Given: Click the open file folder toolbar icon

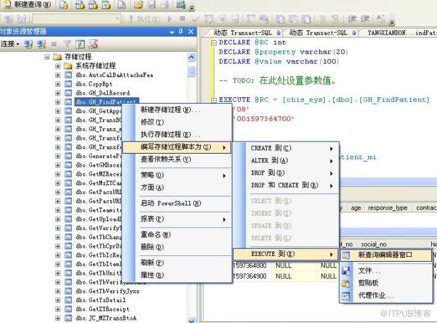Looking at the screenshot, I should pyautogui.click(x=139, y=4).
